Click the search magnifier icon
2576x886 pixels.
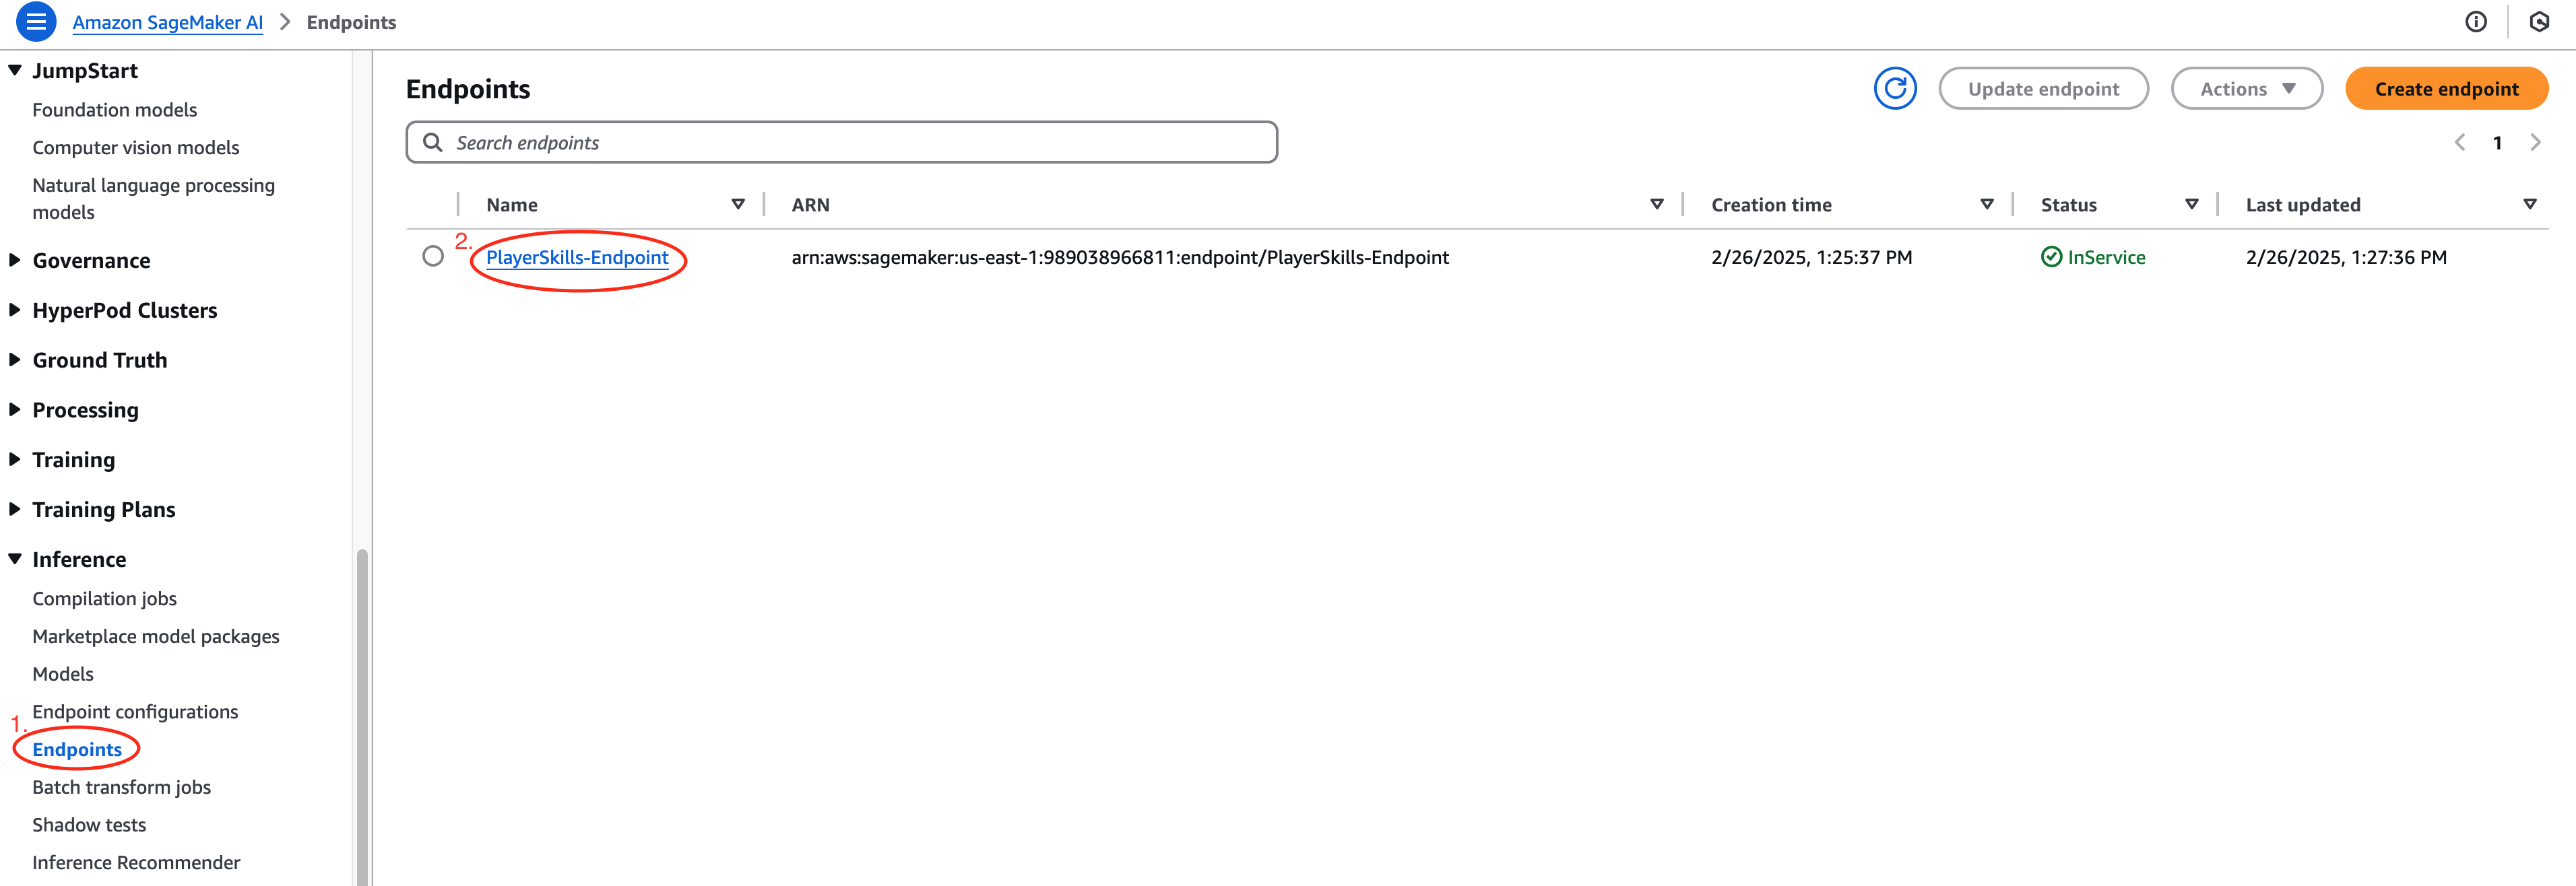click(433, 143)
